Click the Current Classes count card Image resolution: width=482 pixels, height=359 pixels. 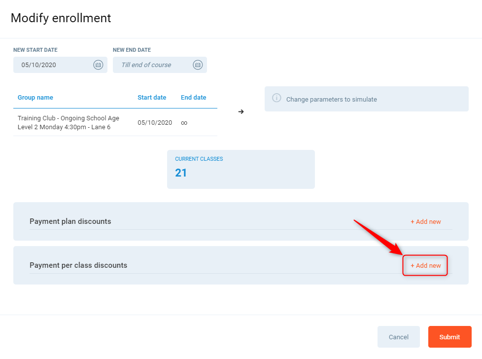pyautogui.click(x=241, y=169)
